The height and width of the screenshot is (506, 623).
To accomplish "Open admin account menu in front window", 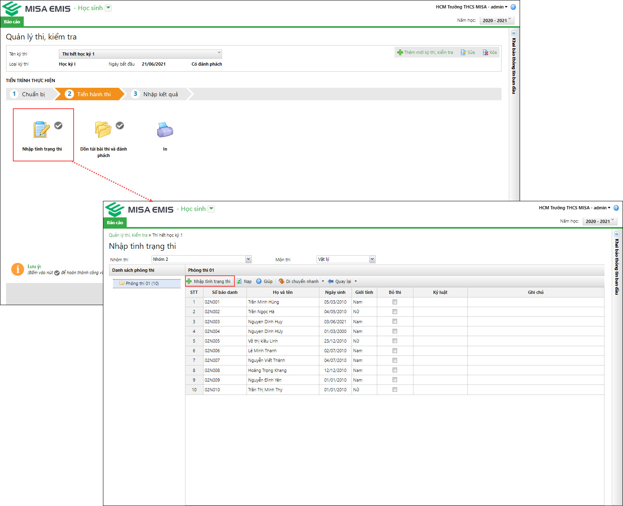I will 575,208.
